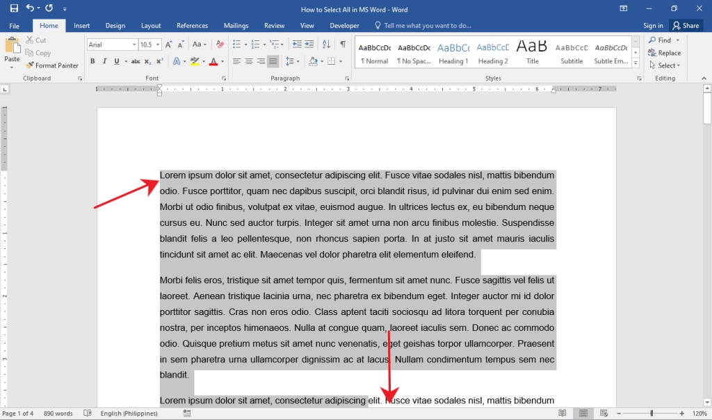
Task: Toggle Italic formatting
Action: click(x=104, y=60)
